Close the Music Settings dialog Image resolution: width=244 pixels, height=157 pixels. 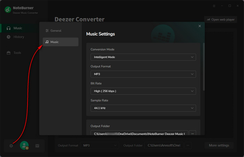pos(200,26)
